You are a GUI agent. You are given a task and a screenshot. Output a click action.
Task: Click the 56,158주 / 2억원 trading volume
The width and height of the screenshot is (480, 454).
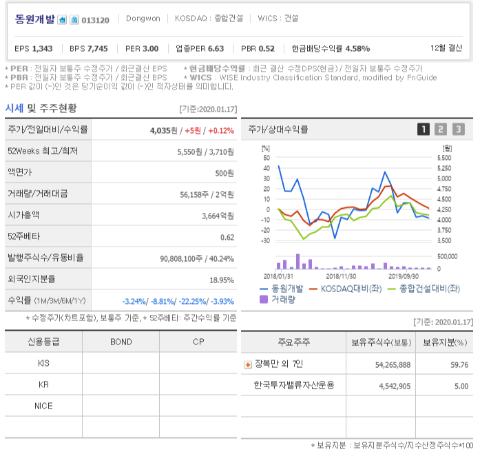pos(207,195)
